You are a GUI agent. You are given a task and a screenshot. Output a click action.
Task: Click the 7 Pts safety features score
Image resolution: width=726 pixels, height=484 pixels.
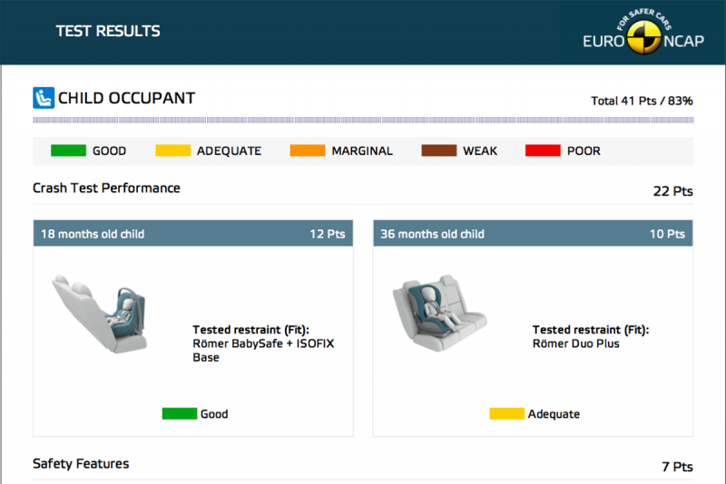pyautogui.click(x=677, y=467)
